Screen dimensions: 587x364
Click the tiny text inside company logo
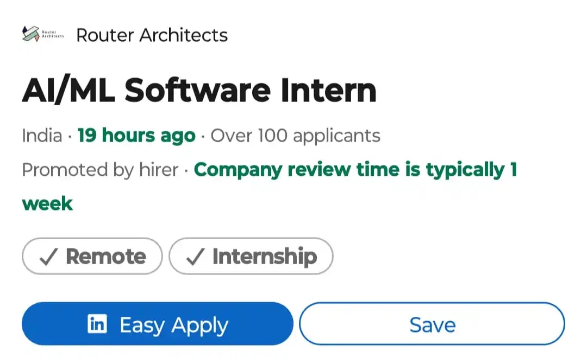tap(52, 35)
